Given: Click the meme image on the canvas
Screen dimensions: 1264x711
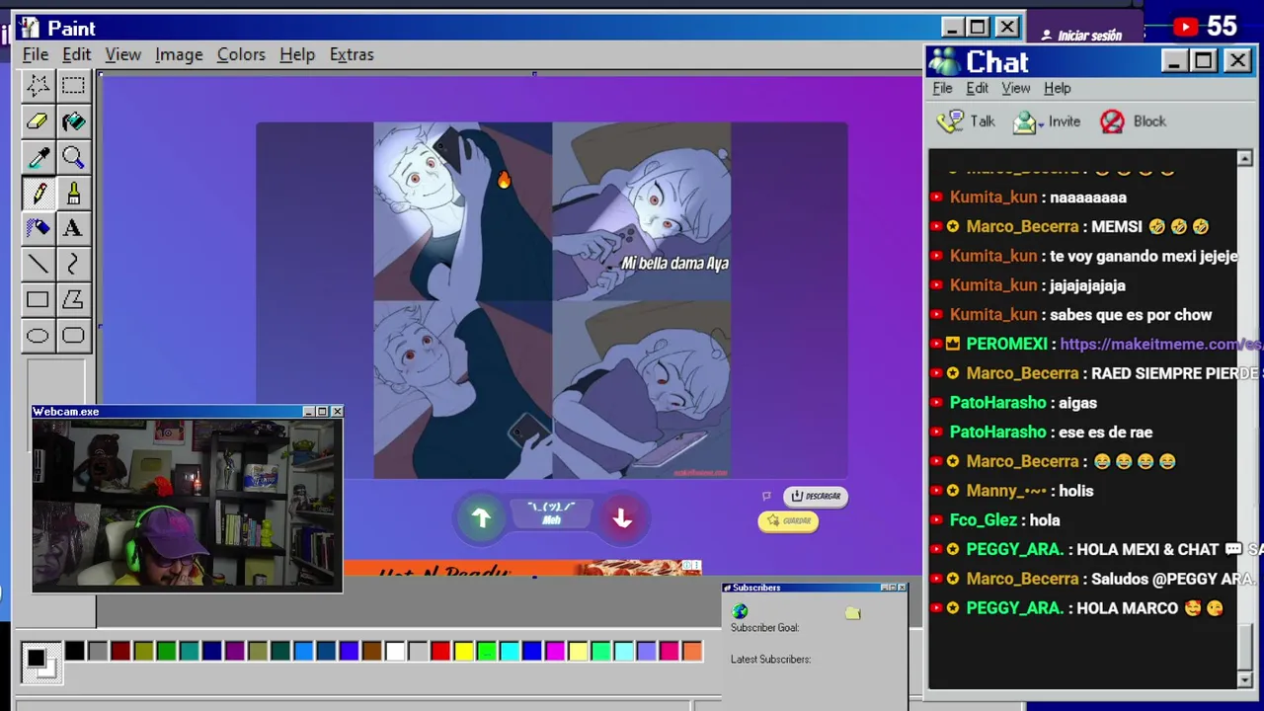Looking at the screenshot, I should point(552,300).
